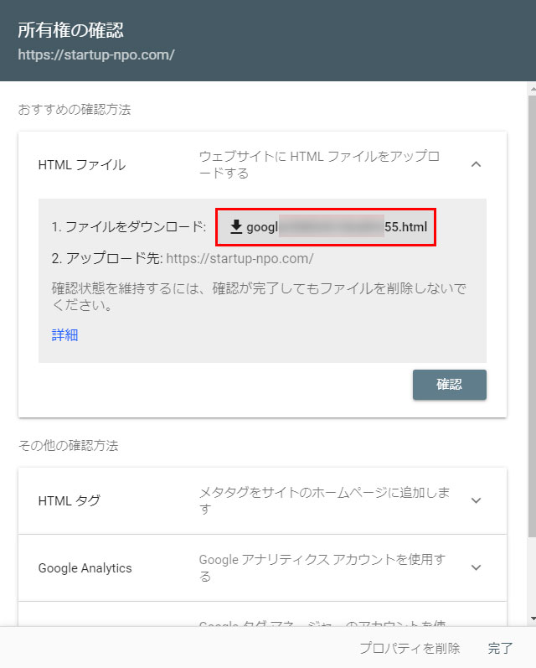Screen dimensions: 536x668
Task: Download the googl...55.html verification file
Action: [326, 227]
